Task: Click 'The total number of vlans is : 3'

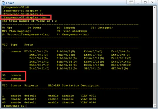Action: (x=29, y=21)
